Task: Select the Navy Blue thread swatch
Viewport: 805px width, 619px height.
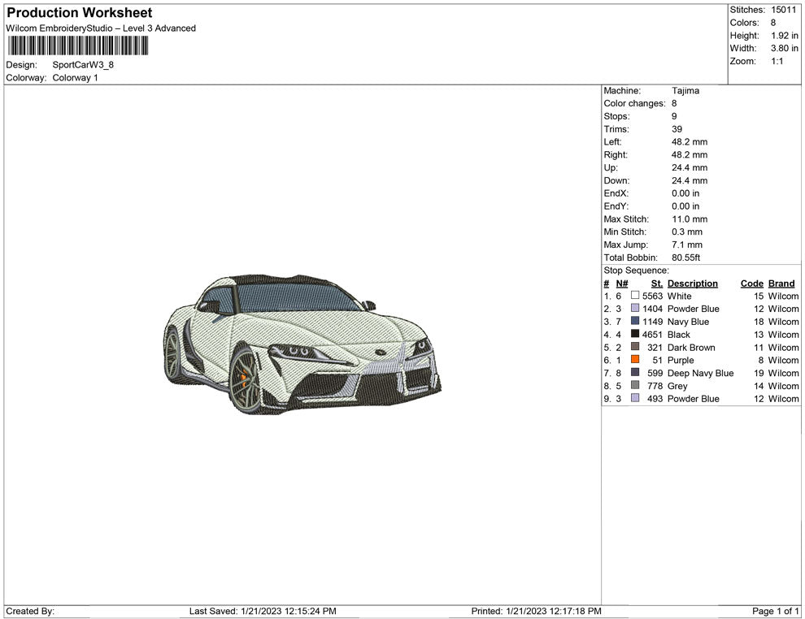Action: (635, 322)
